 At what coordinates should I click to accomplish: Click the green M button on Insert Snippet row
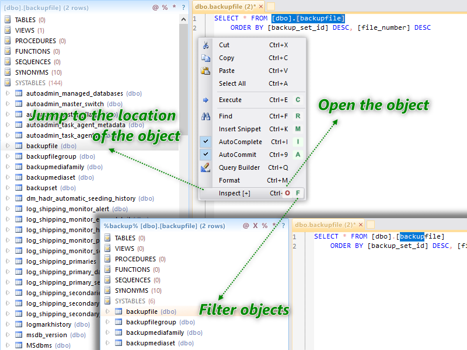pyautogui.click(x=298, y=129)
